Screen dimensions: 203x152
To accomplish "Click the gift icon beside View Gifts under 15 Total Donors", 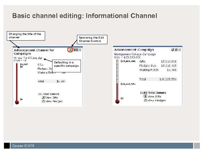I will [x=43, y=97].
